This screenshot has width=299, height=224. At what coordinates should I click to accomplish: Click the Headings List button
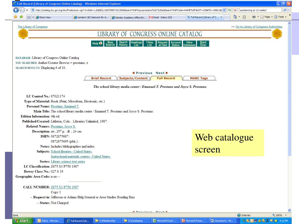pyautogui.click(x=136, y=43)
